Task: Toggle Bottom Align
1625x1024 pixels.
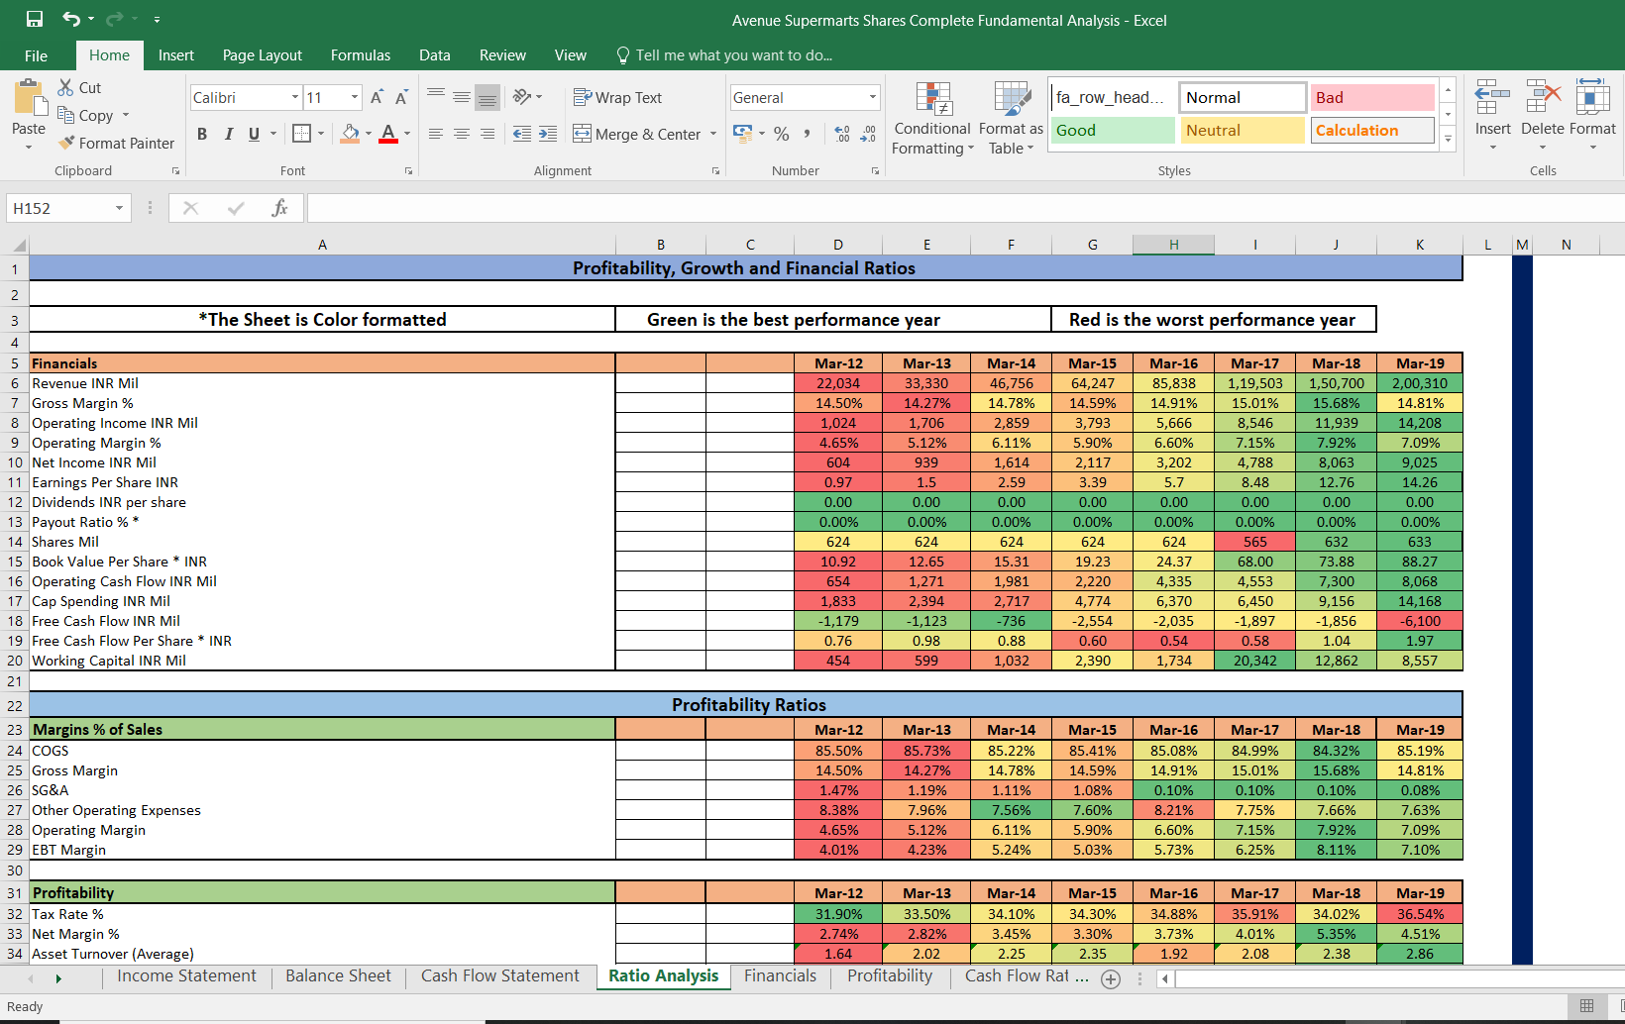Action: pos(487,97)
